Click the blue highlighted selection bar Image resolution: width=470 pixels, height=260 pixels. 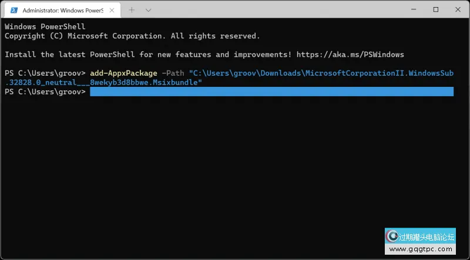(x=271, y=92)
